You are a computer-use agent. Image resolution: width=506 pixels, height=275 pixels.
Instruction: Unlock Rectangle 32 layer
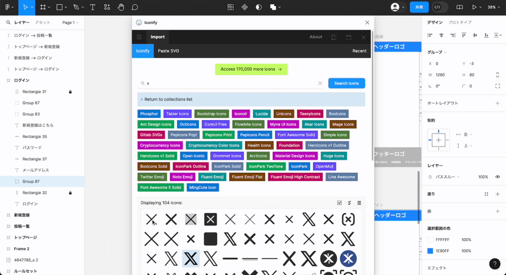click(70, 193)
